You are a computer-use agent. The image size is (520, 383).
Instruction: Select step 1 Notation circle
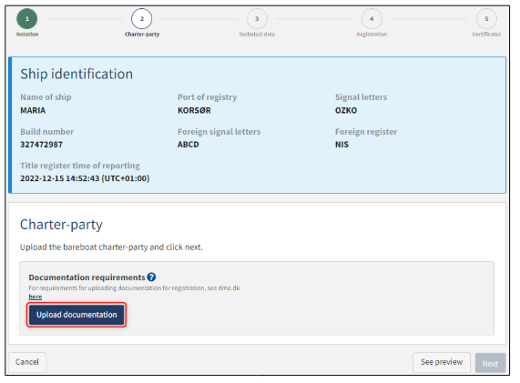point(27,19)
